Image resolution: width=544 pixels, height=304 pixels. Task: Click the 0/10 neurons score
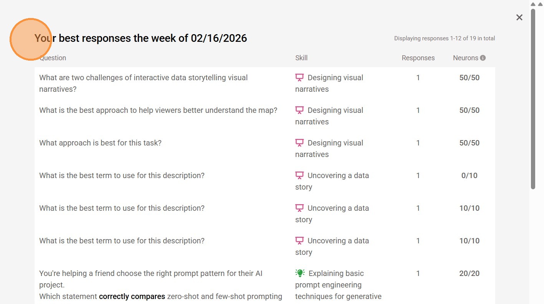469,175
